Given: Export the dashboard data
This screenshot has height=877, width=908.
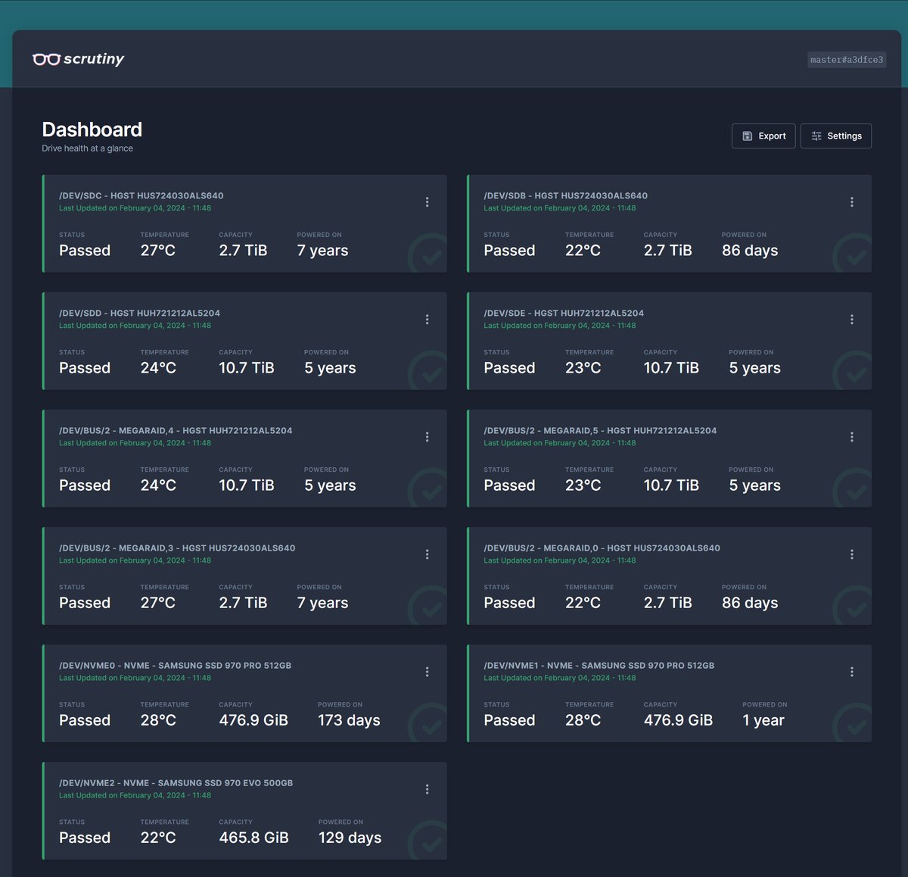Looking at the screenshot, I should [x=763, y=136].
